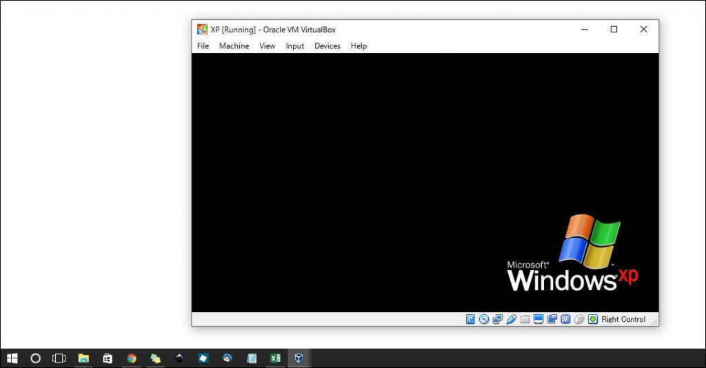This screenshot has height=368, width=706.
Task: Click the display settings status icon
Action: click(x=538, y=319)
